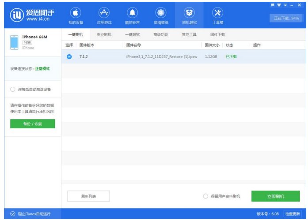Open 我的设备 (My Device) section
This screenshot has height=220, width=308.
[x=76, y=16]
